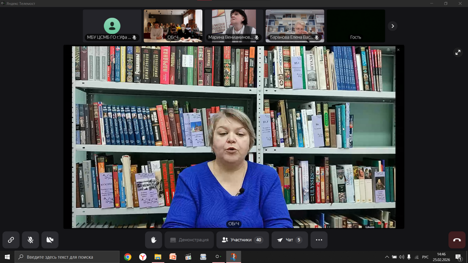Open the Участники participants list
The height and width of the screenshot is (263, 468).
(242, 240)
